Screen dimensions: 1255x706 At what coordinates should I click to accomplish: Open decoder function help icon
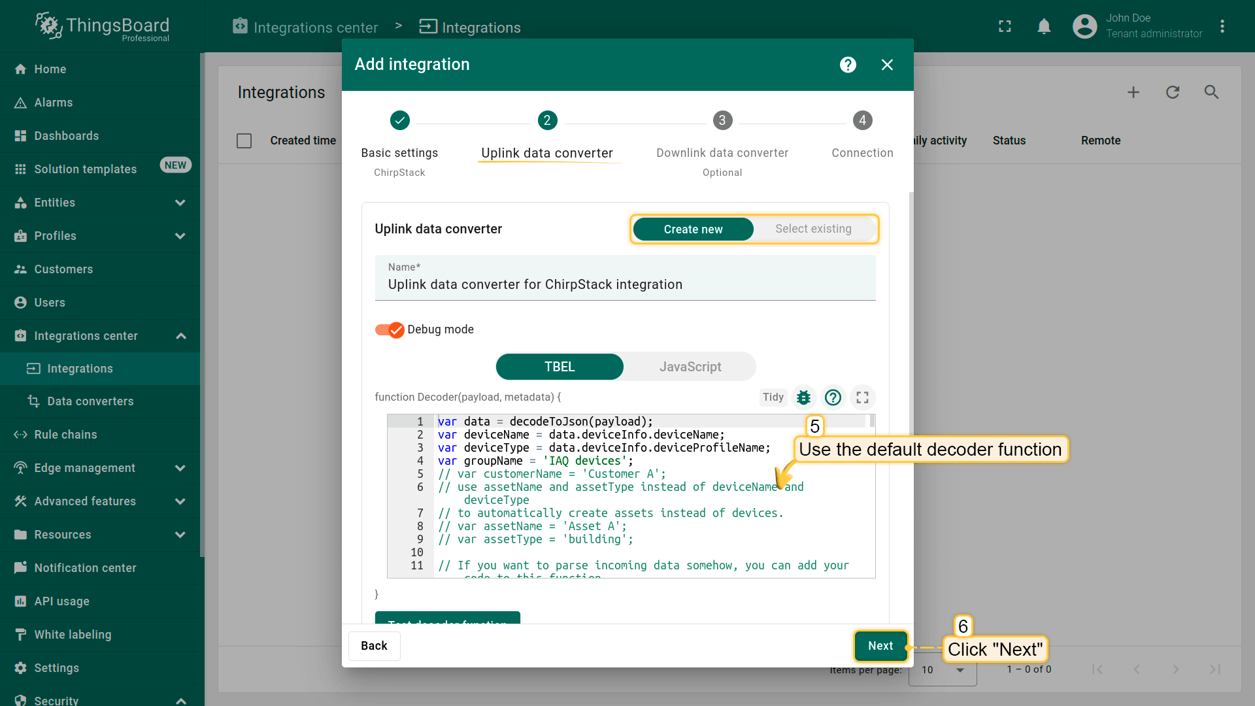pos(833,397)
